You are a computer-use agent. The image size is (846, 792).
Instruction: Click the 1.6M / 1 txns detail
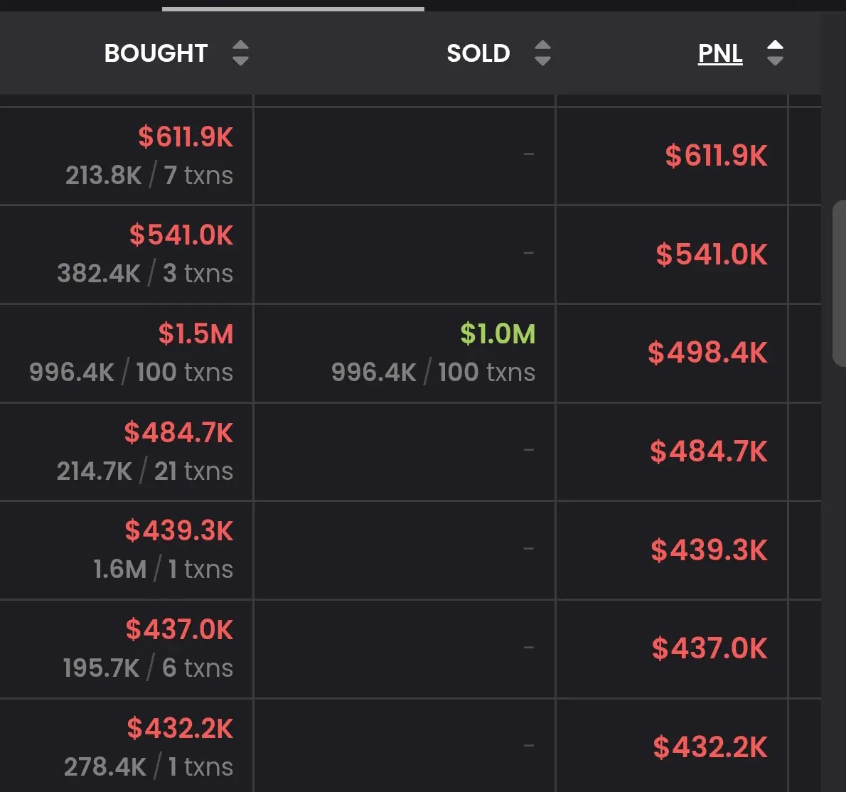pyautogui.click(x=164, y=569)
